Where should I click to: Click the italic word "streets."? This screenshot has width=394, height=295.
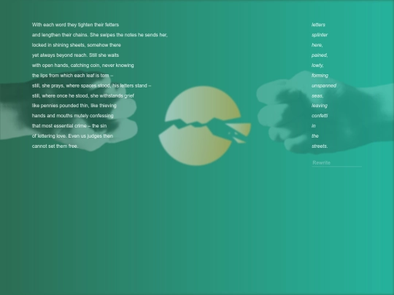pyautogui.click(x=320, y=146)
